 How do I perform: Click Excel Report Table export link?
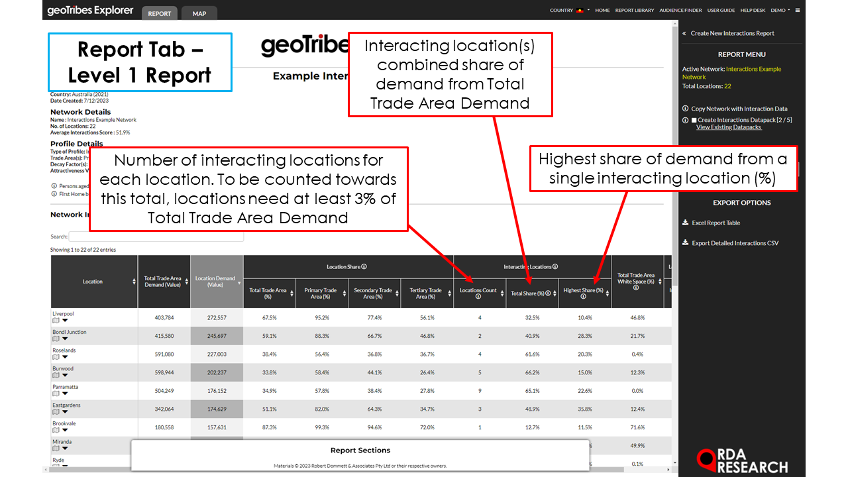715,223
